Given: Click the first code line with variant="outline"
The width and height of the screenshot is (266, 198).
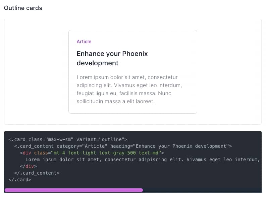Looking at the screenshot, I should point(68,139).
